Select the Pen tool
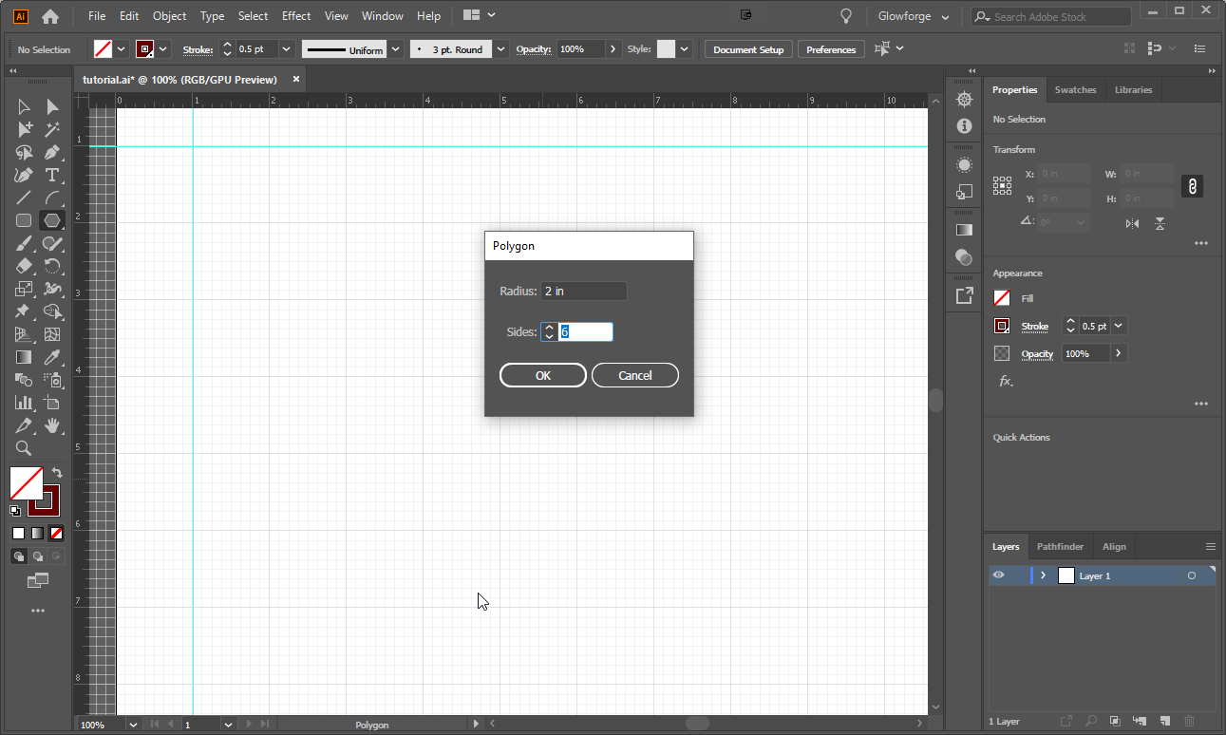1226x735 pixels. (x=52, y=152)
